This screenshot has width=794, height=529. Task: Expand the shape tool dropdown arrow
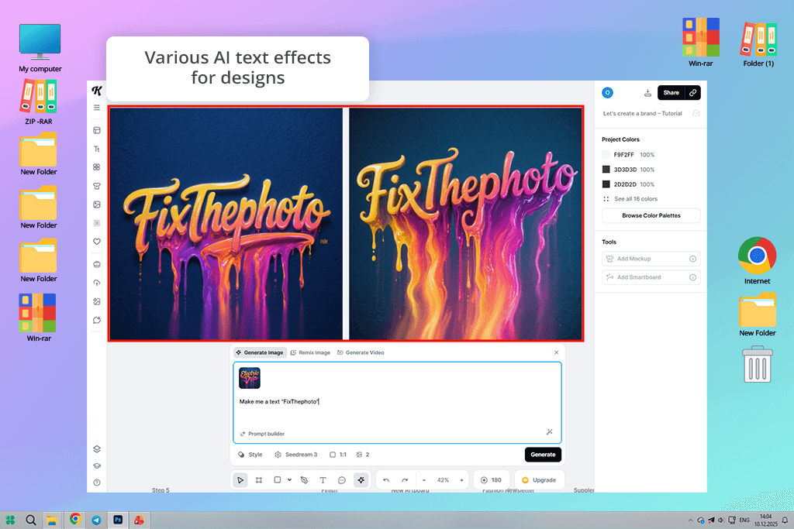point(290,480)
